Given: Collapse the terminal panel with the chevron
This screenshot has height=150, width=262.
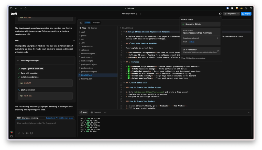Looking at the screenshot, I should click(x=249, y=112).
